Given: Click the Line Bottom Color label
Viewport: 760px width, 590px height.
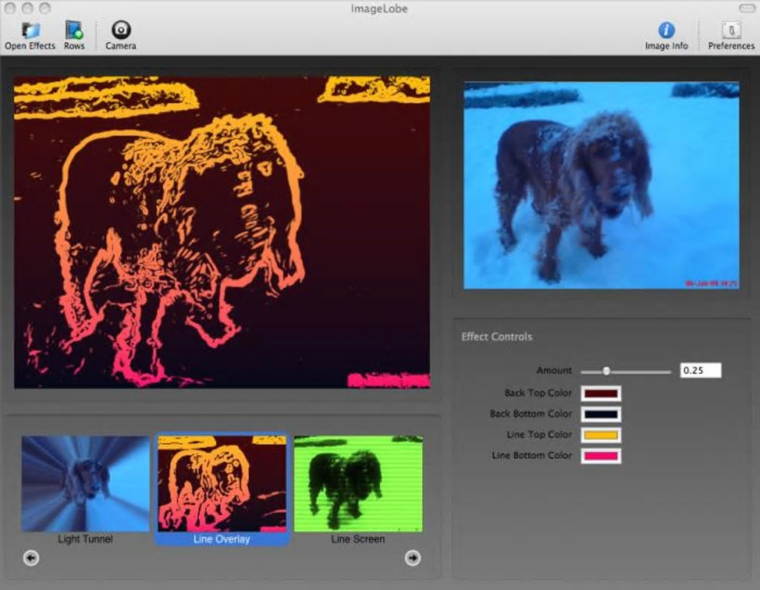Looking at the screenshot, I should (x=532, y=456).
